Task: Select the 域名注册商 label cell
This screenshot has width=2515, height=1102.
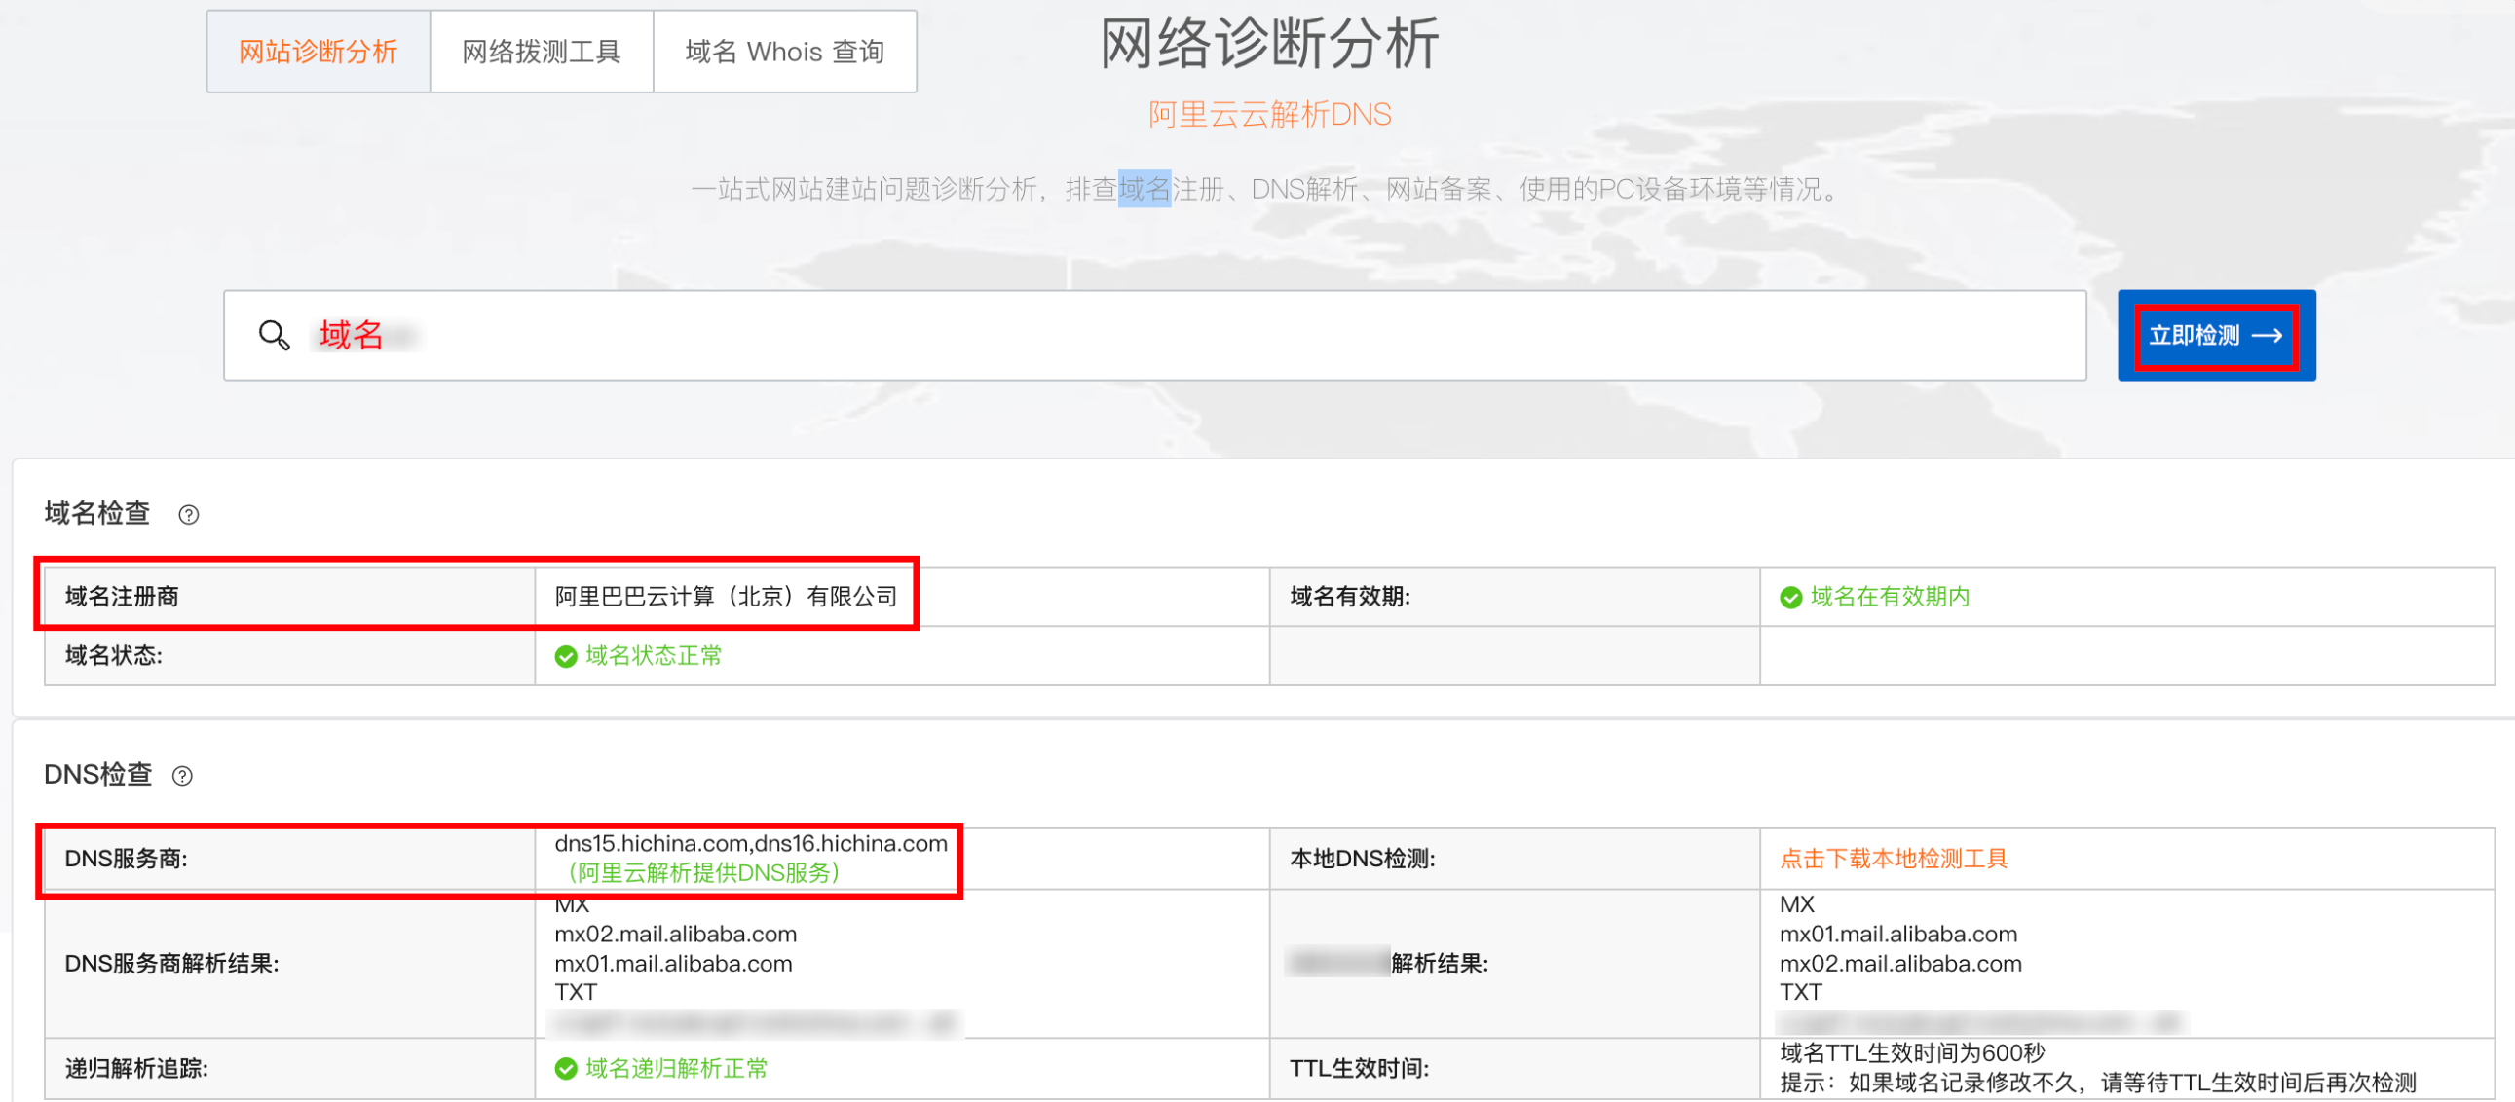Action: [x=289, y=597]
